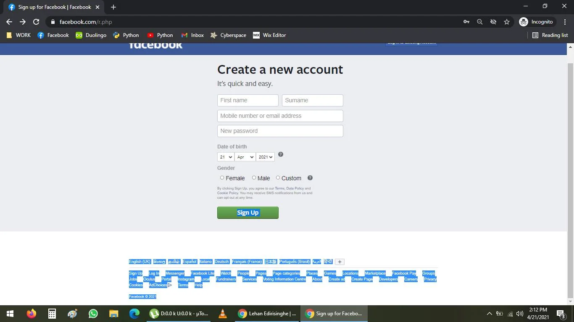Click the browser forward arrow
The height and width of the screenshot is (322, 574).
coord(23,22)
